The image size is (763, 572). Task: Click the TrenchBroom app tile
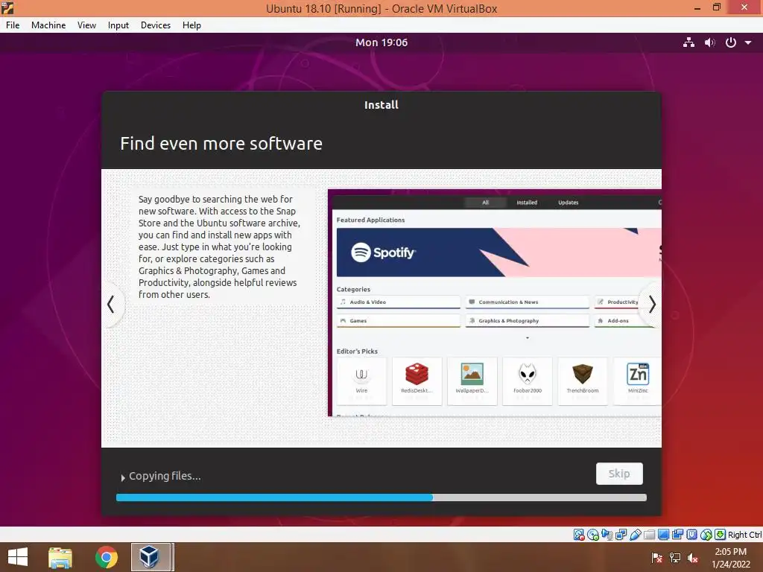tap(583, 381)
